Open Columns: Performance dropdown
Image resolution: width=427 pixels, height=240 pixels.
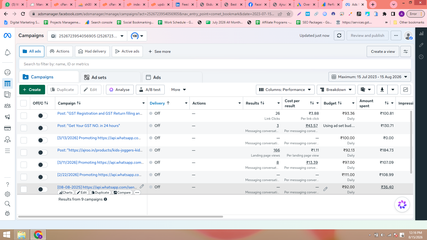click(x=285, y=90)
